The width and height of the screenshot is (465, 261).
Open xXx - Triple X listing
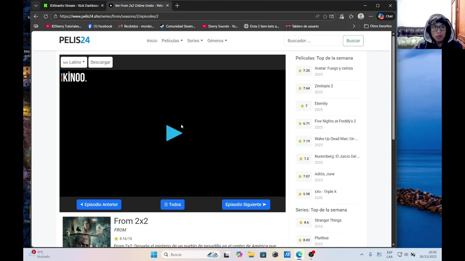(325, 191)
